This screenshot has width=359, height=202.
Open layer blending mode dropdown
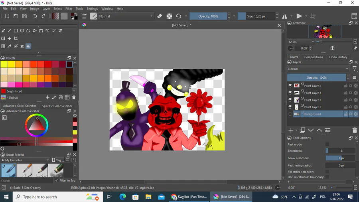click(318, 69)
